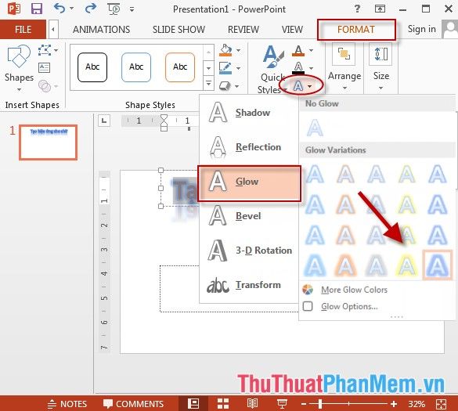This screenshot has width=458, height=411.
Task: Expand Text Fill dropdown arrow
Action: pos(311,50)
